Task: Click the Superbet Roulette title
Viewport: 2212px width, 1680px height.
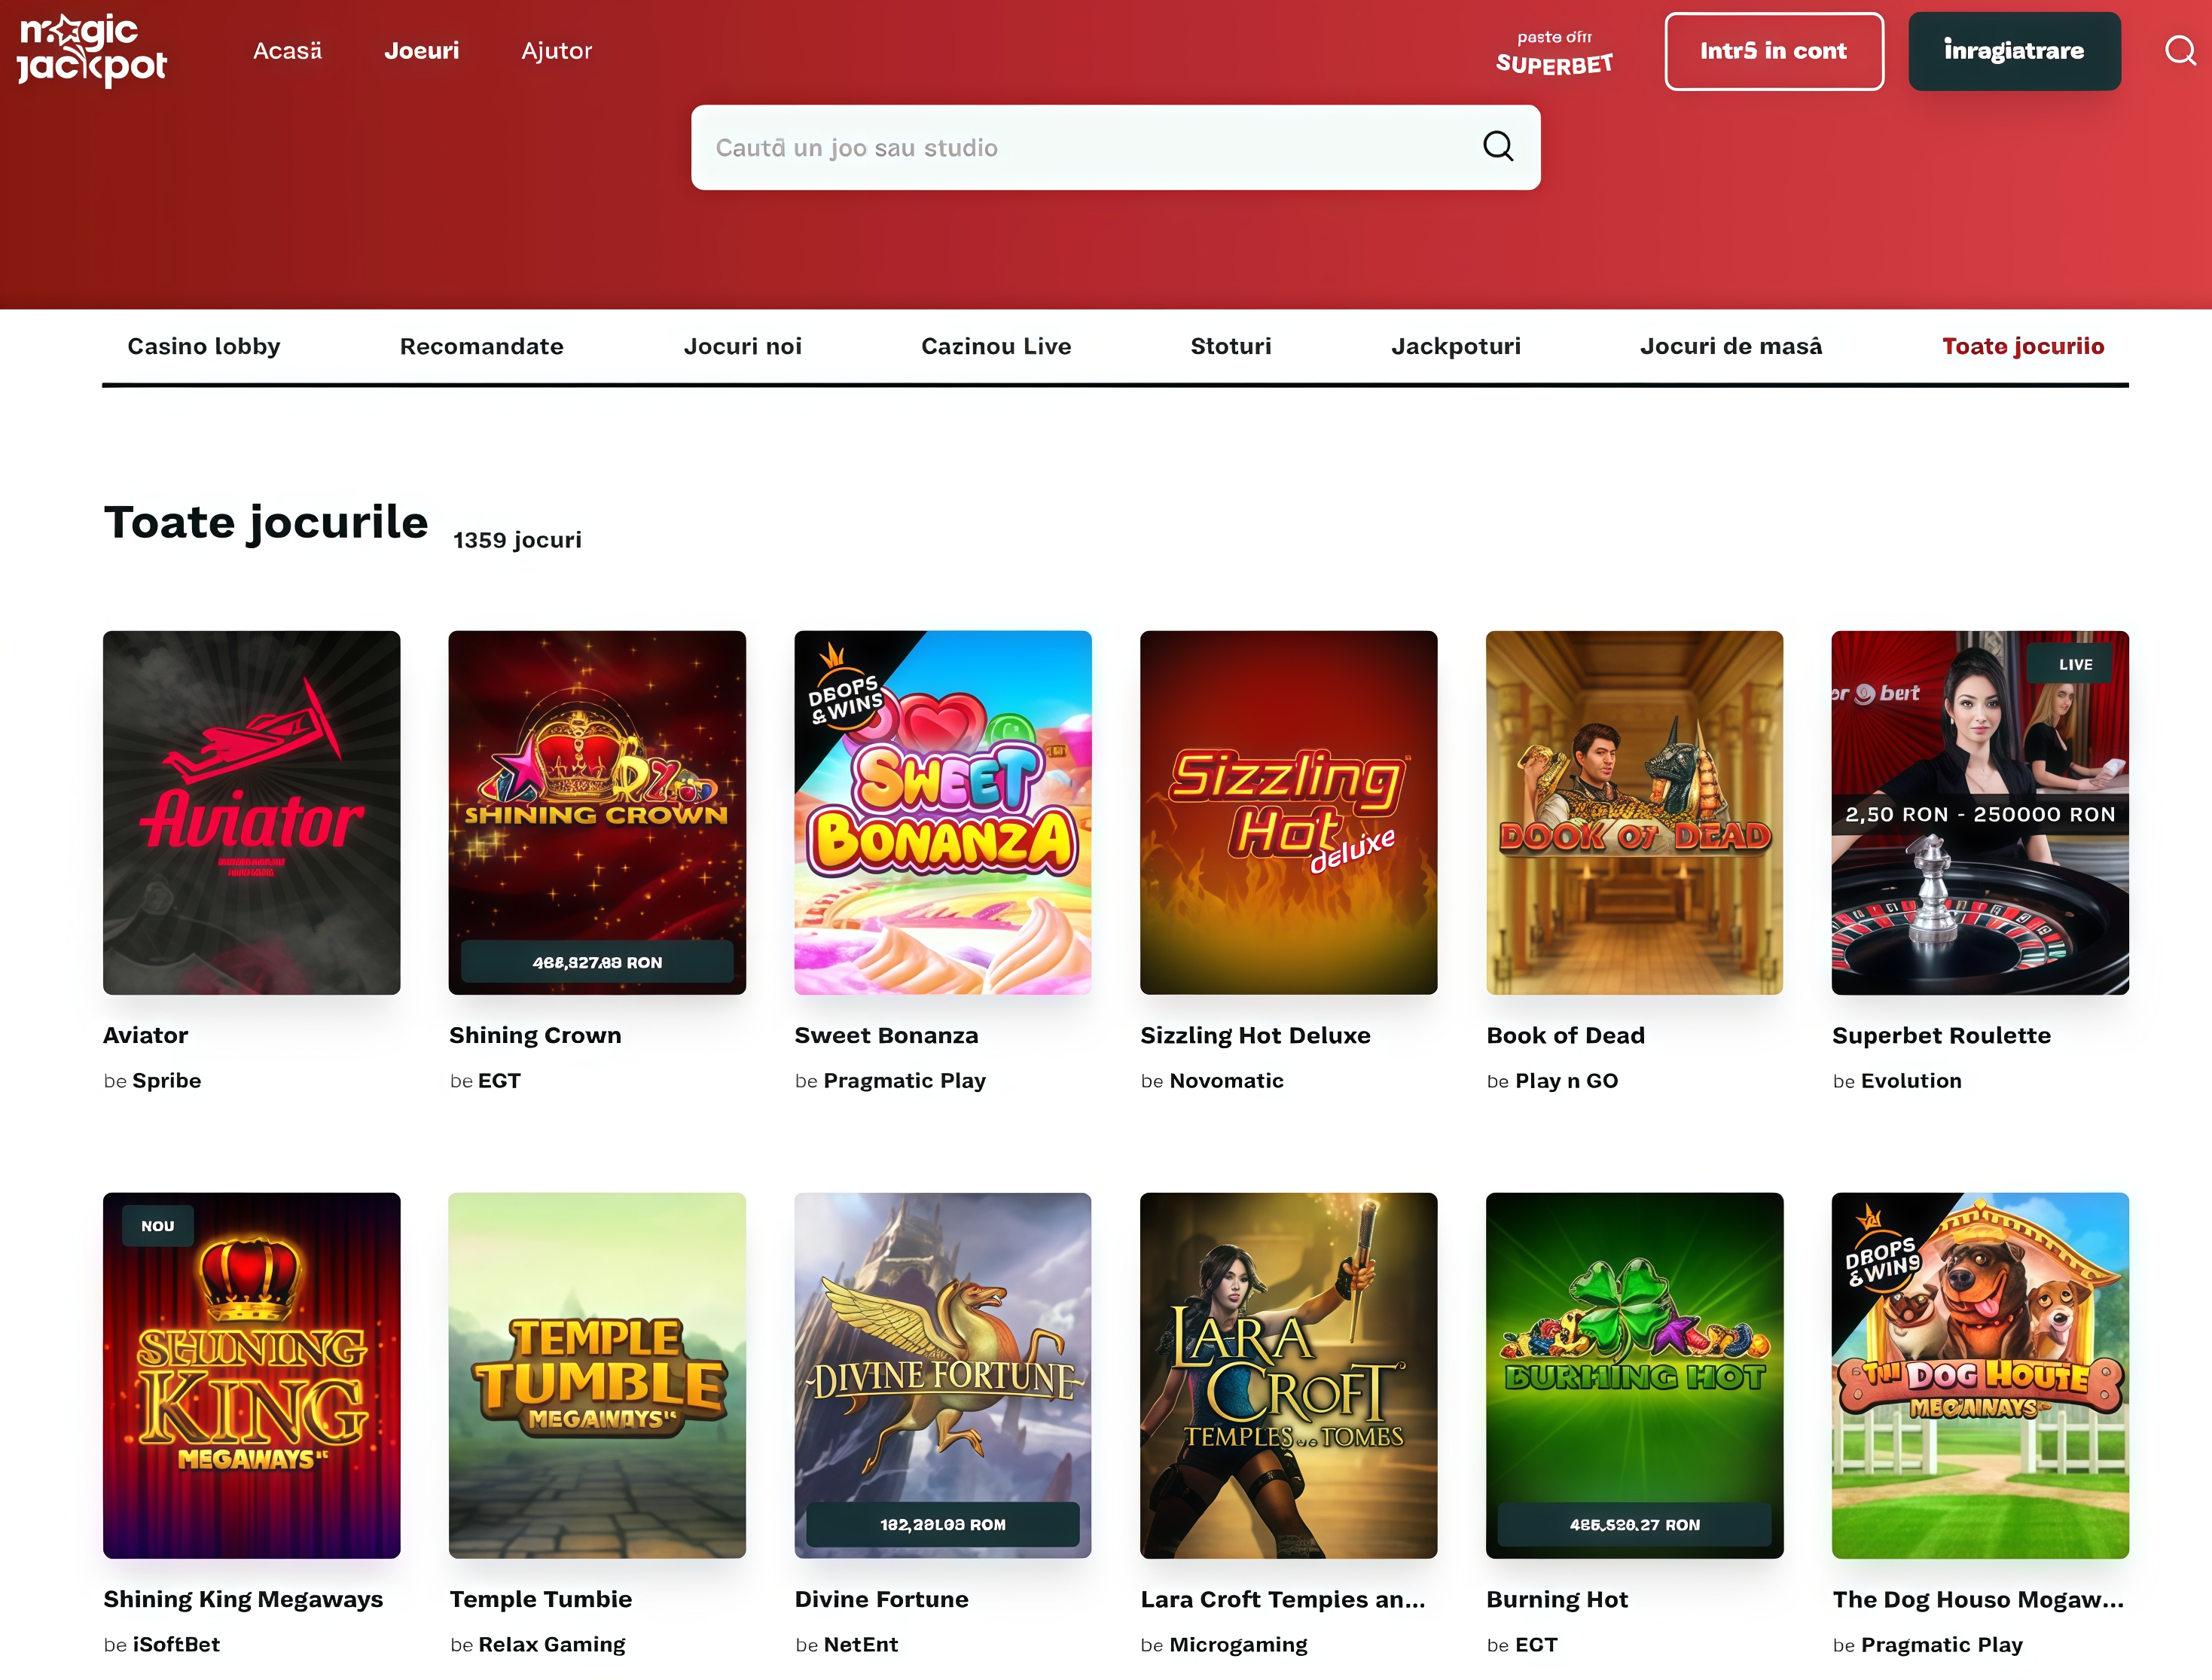Action: (1941, 1036)
